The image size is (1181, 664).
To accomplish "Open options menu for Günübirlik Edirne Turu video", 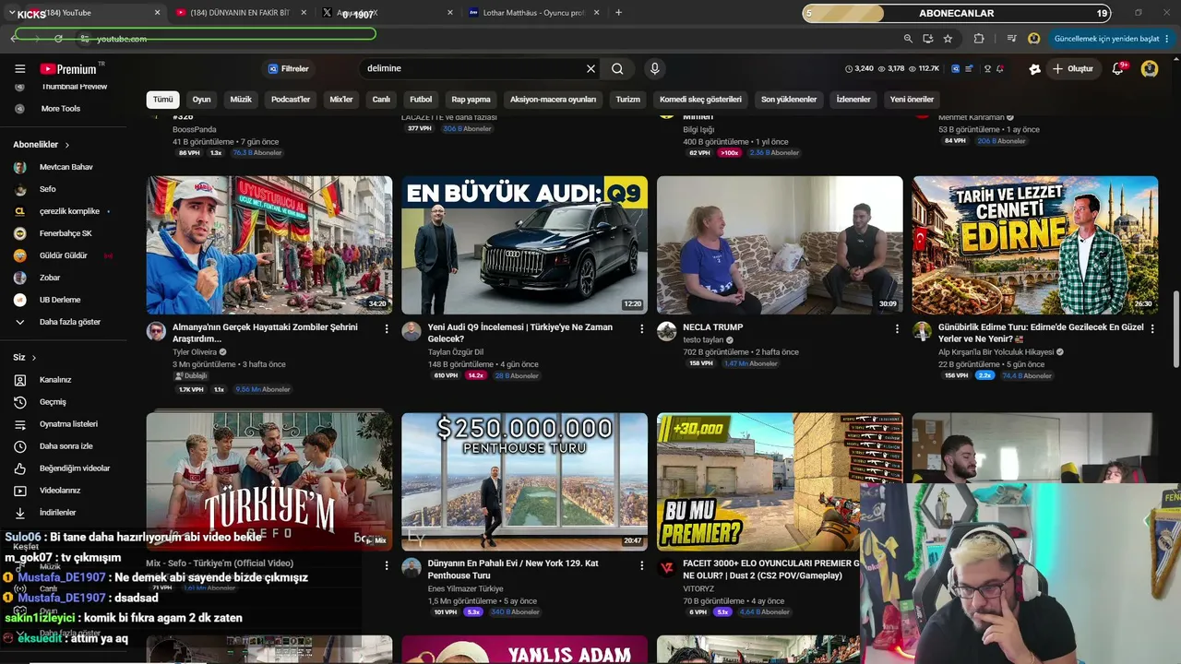I will [x=1152, y=328].
